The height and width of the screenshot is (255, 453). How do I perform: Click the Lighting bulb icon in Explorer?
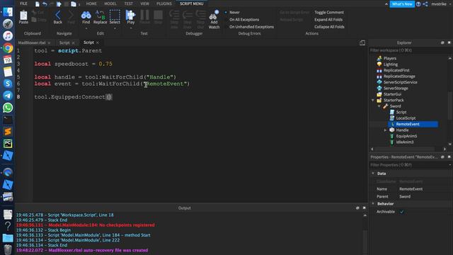click(379, 64)
